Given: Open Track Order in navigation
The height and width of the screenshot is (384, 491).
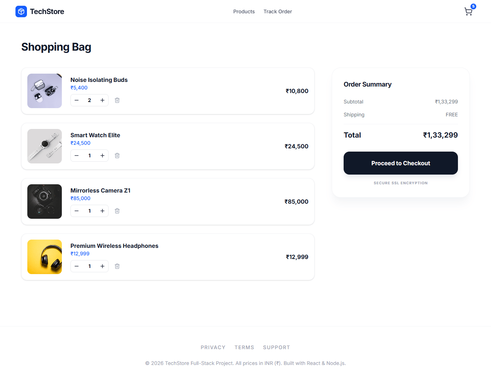Looking at the screenshot, I should [277, 11].
